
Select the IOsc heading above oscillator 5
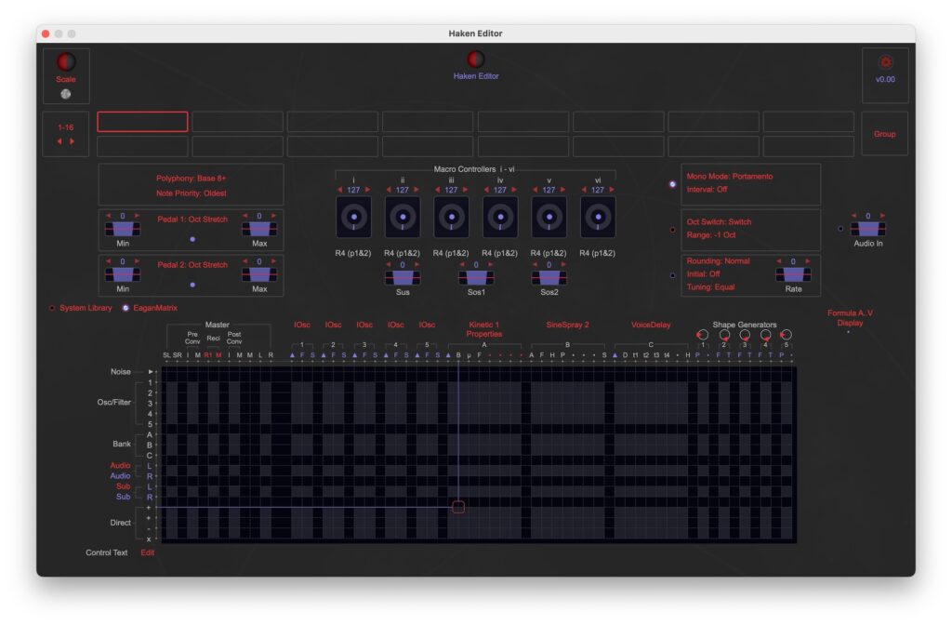(427, 325)
